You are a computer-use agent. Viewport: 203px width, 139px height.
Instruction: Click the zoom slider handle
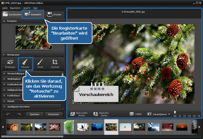[x=175, y=112]
